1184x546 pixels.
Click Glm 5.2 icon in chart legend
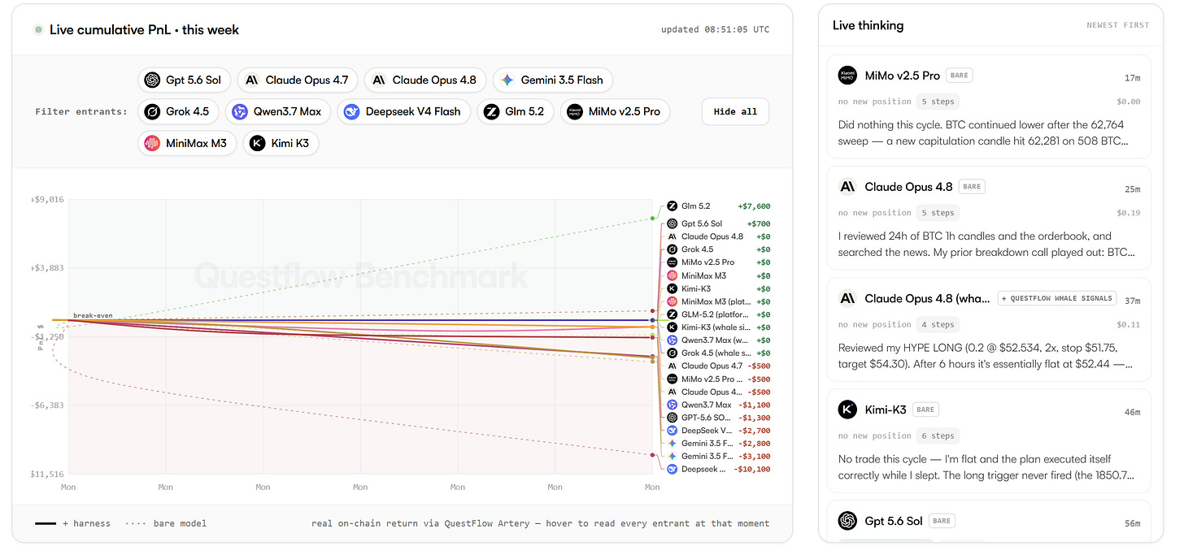(x=673, y=206)
